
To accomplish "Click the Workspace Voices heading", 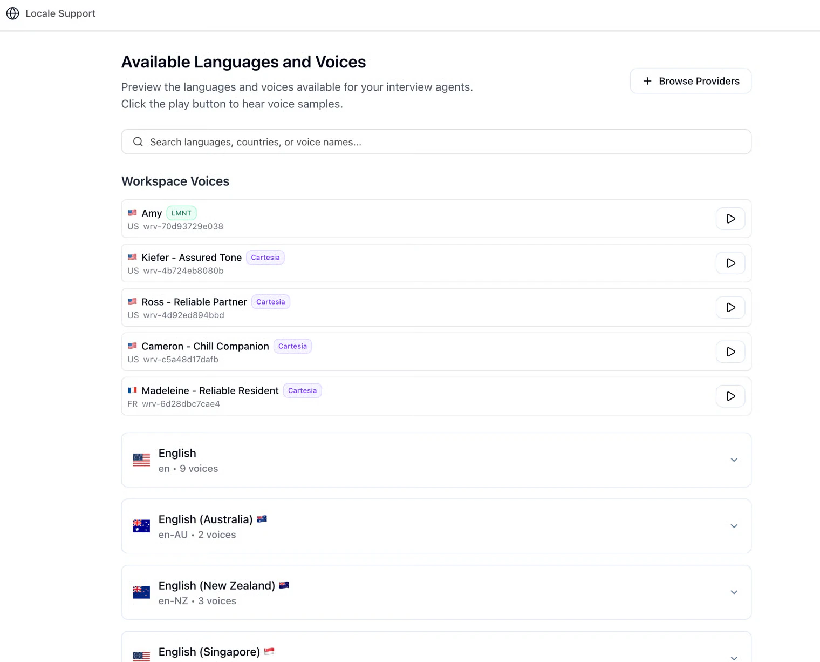I will (175, 181).
